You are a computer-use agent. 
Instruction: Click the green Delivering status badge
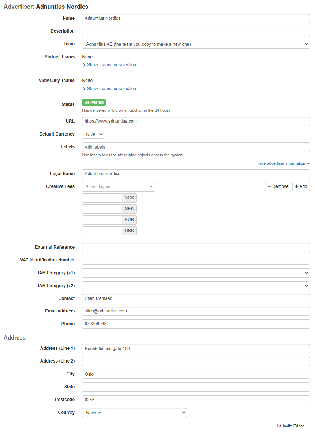(94, 103)
